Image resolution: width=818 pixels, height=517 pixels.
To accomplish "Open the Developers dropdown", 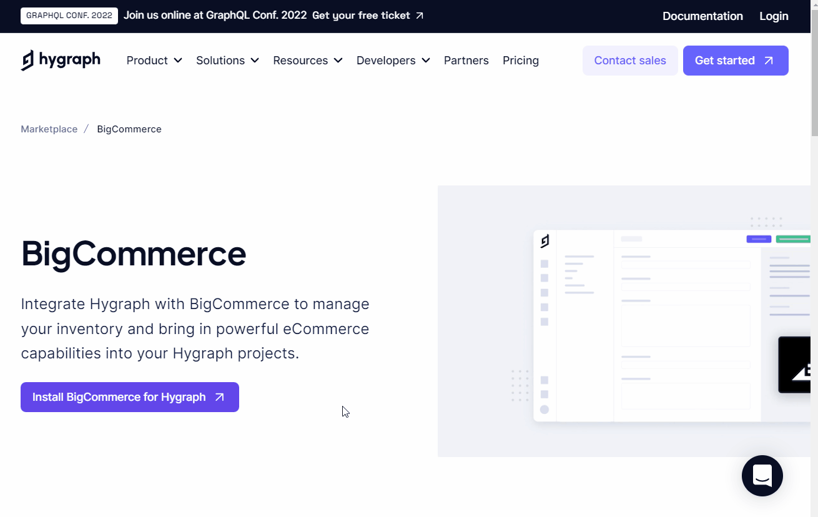I will [x=393, y=60].
